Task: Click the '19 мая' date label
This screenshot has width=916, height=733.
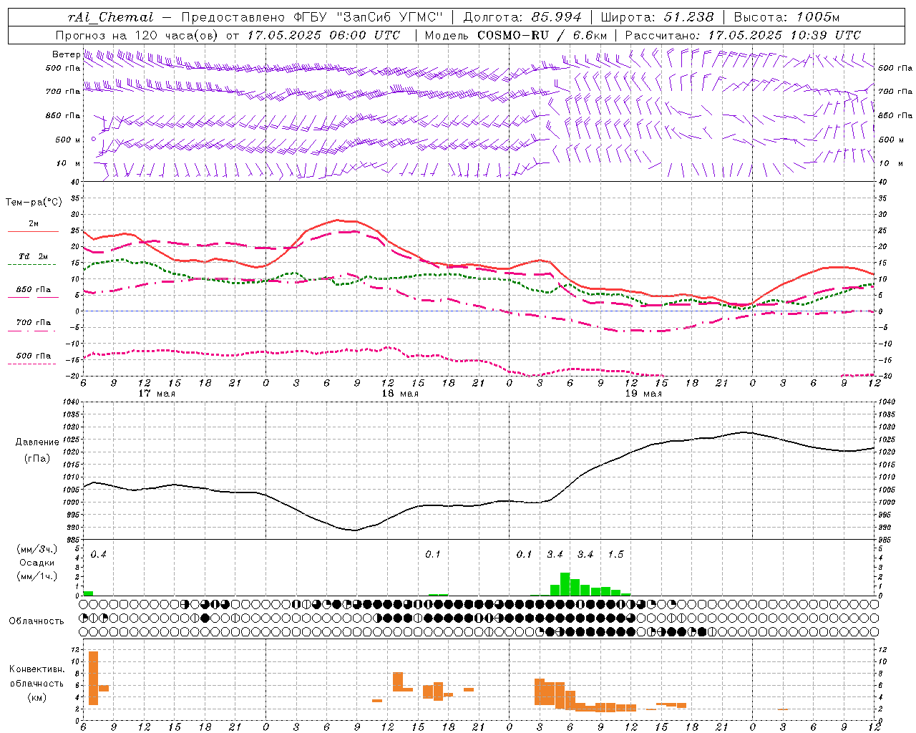Action: [x=643, y=394]
